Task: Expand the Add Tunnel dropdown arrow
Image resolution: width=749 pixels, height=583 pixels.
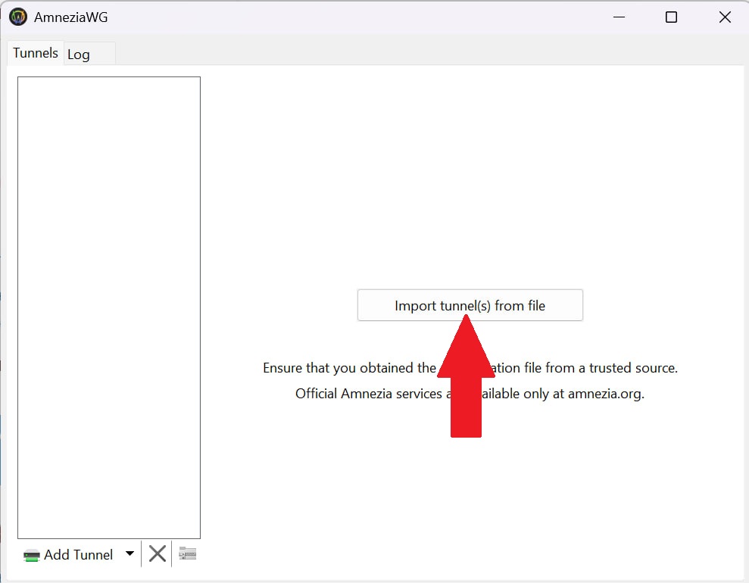Action: pos(130,554)
